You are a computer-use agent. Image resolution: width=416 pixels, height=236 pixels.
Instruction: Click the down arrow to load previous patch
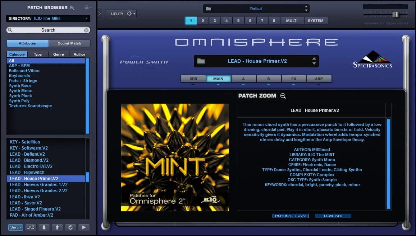(x=44, y=227)
